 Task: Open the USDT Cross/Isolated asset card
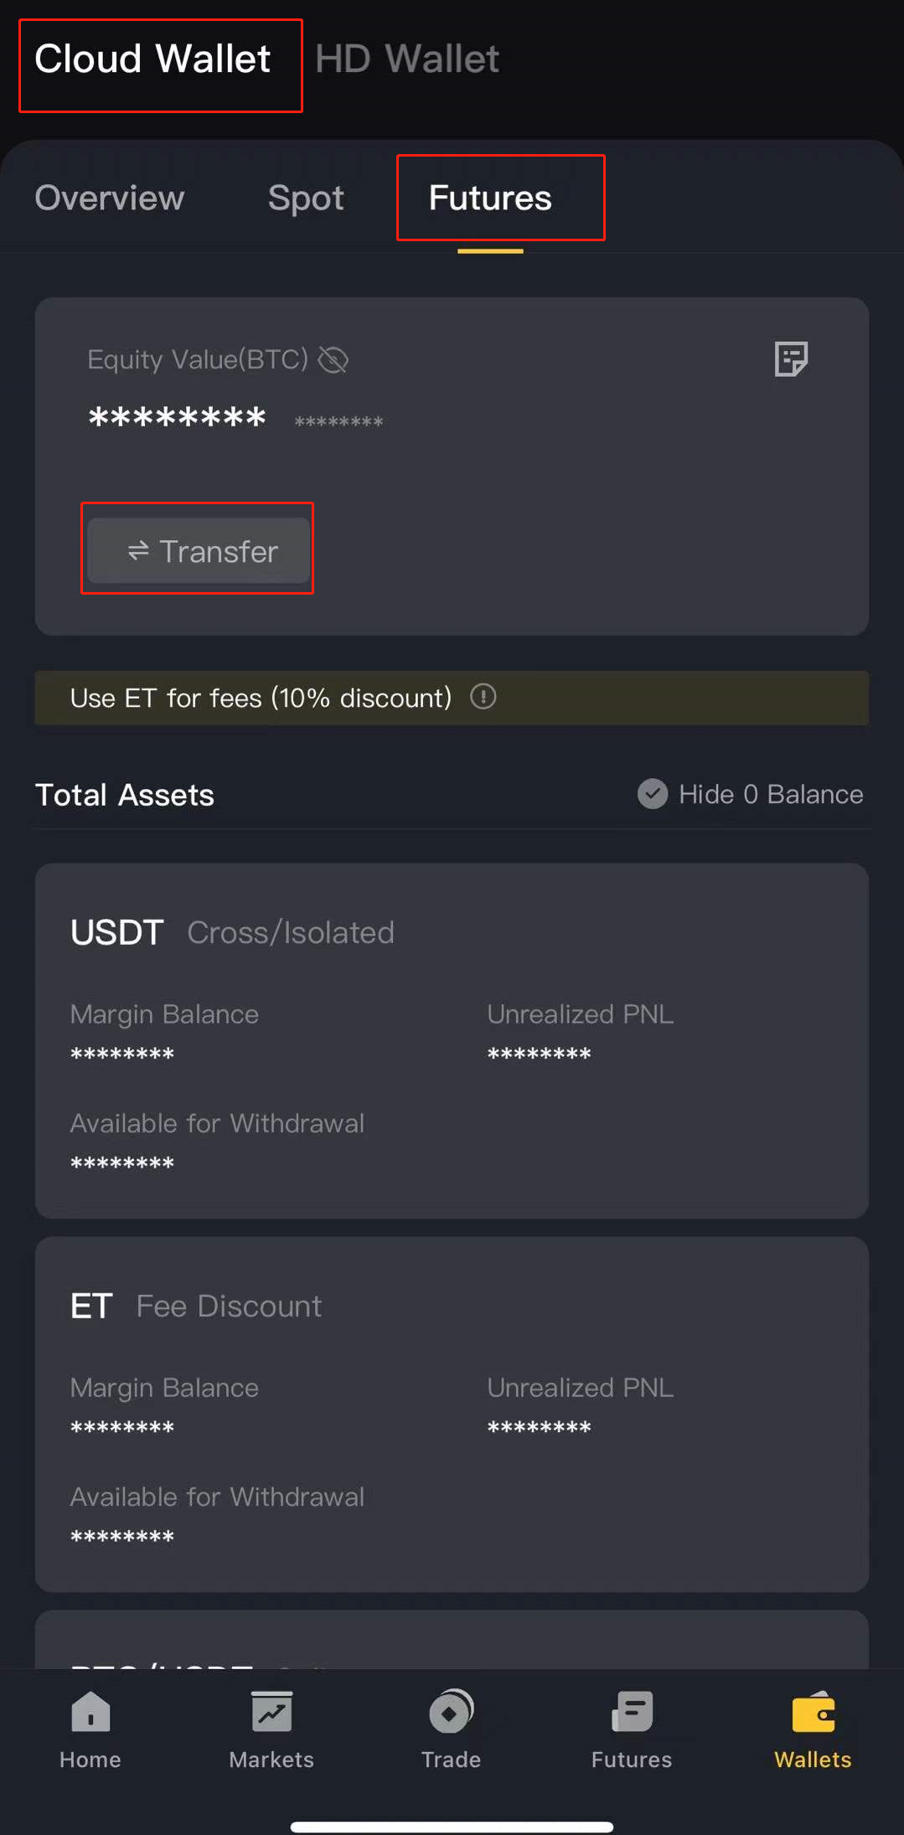452,1041
